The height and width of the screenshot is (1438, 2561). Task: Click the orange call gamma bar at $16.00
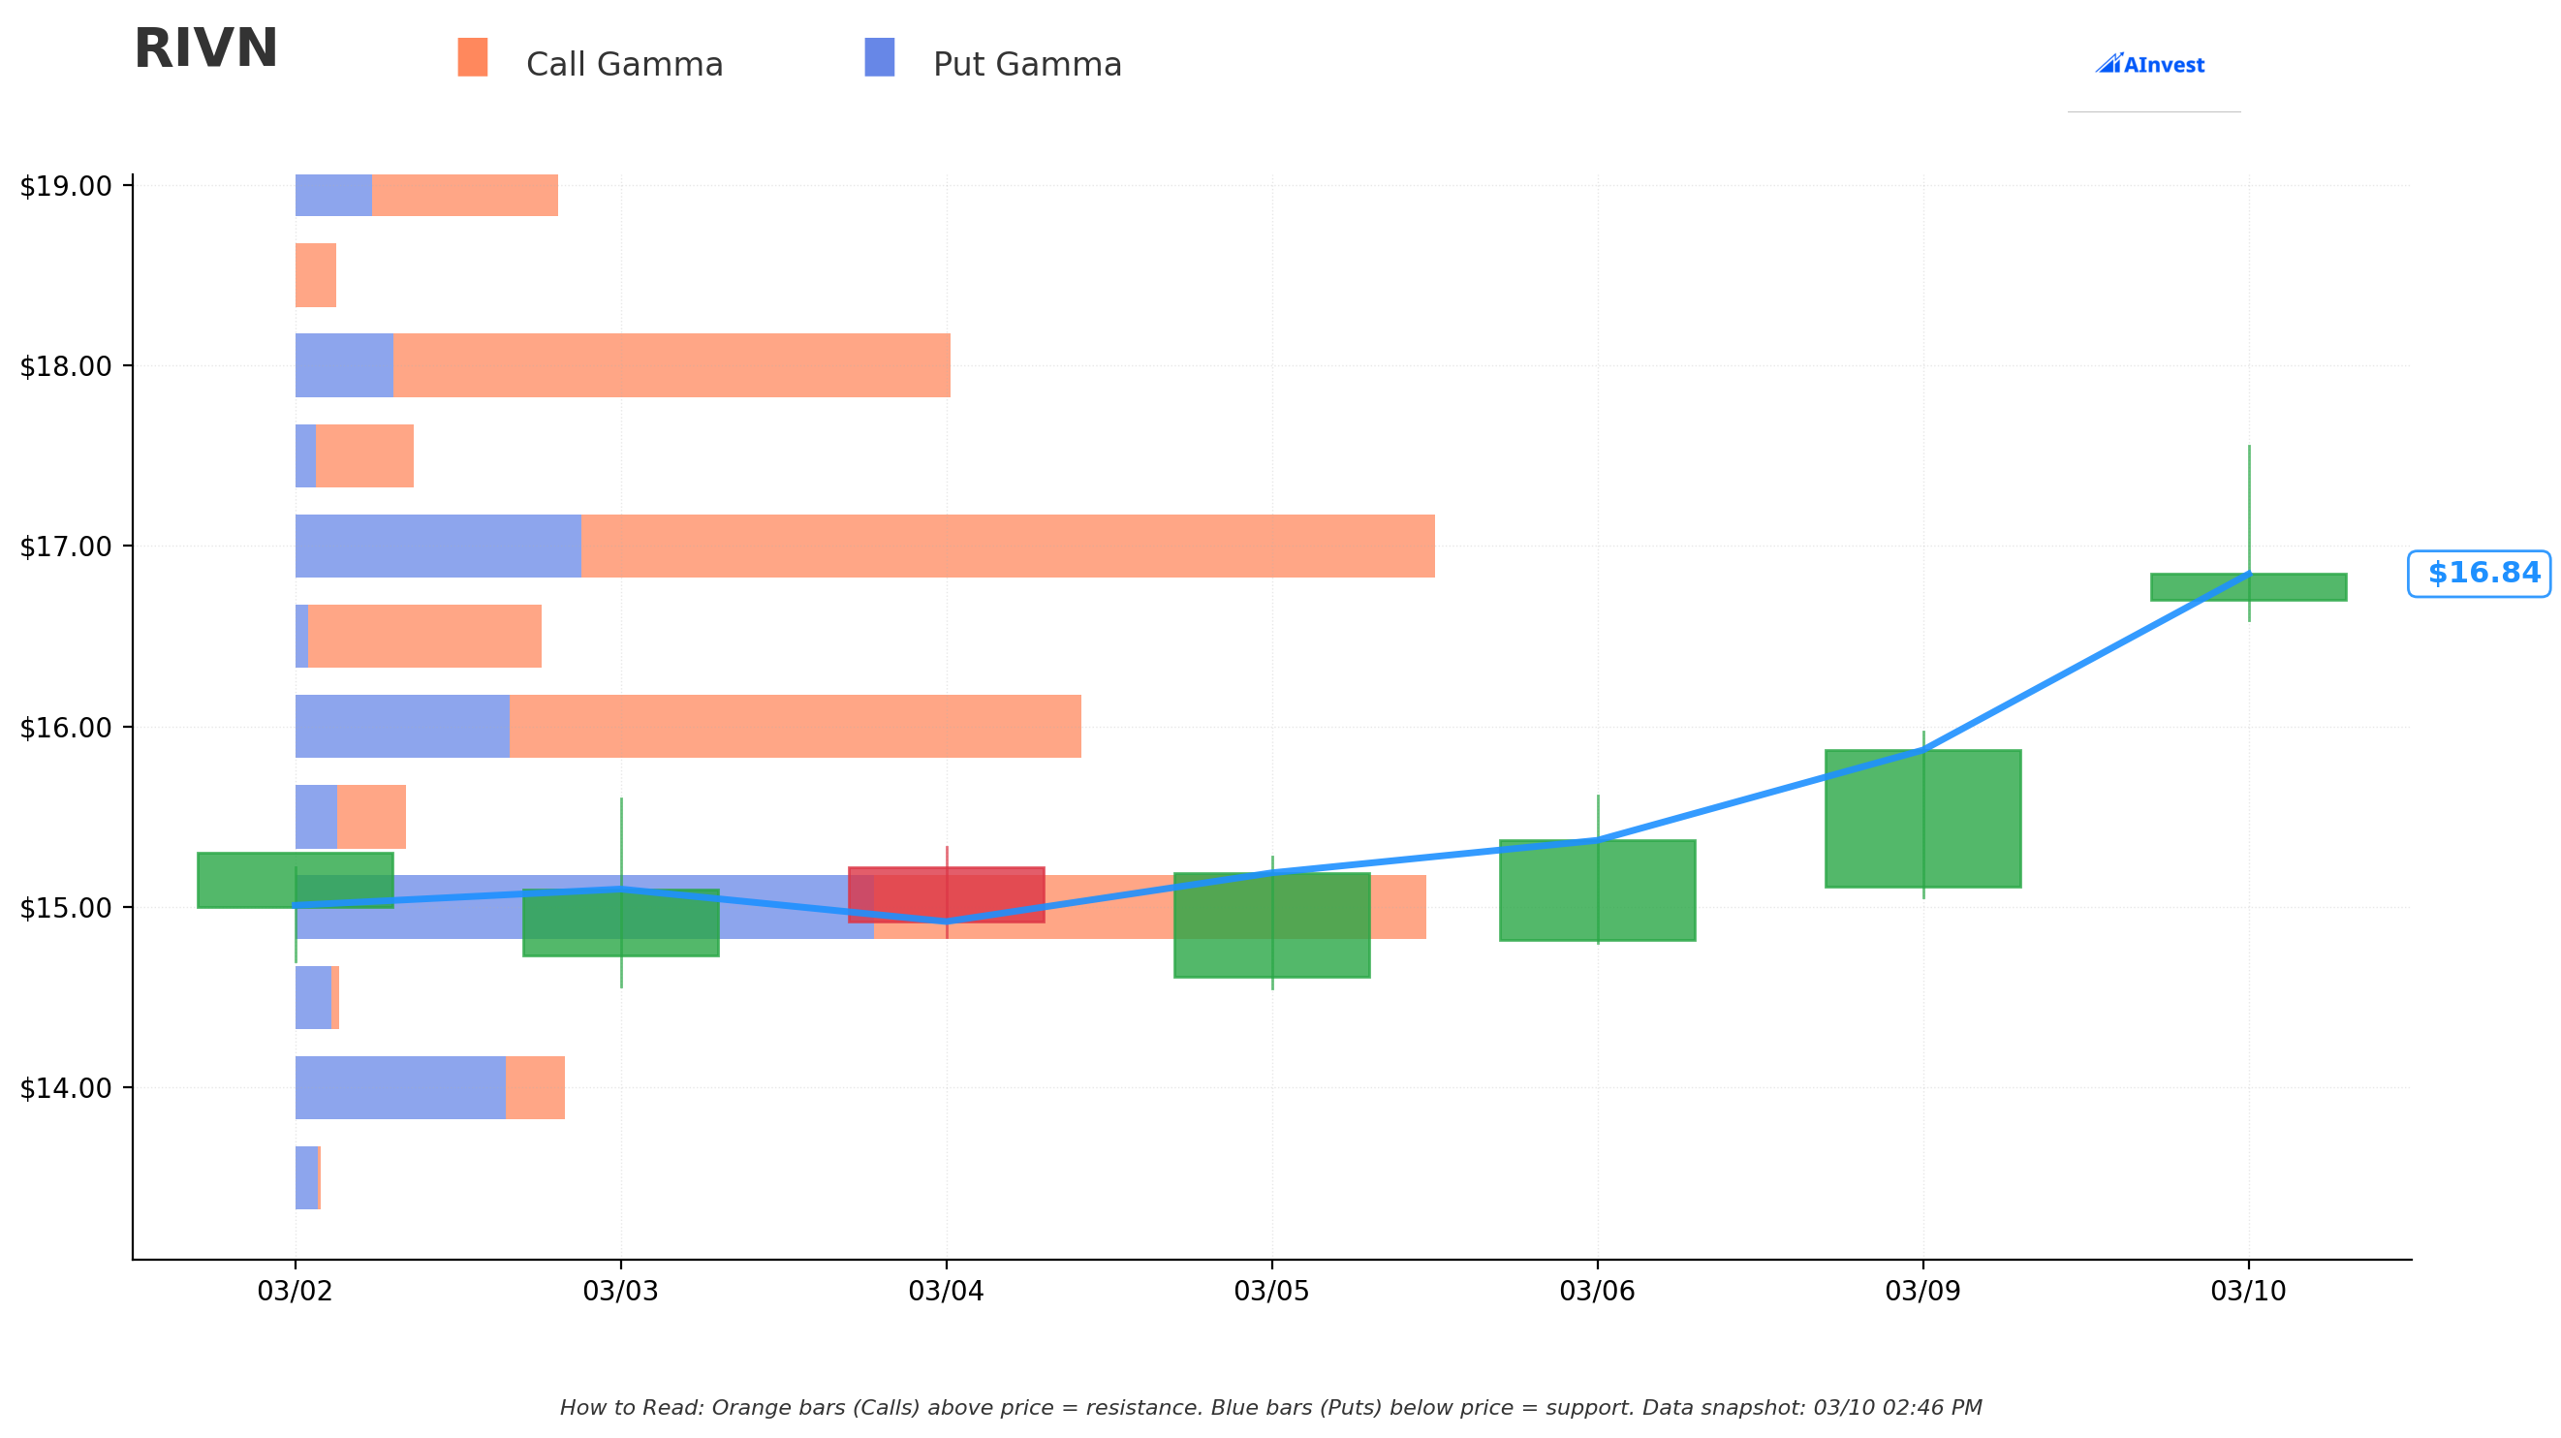tap(796, 726)
